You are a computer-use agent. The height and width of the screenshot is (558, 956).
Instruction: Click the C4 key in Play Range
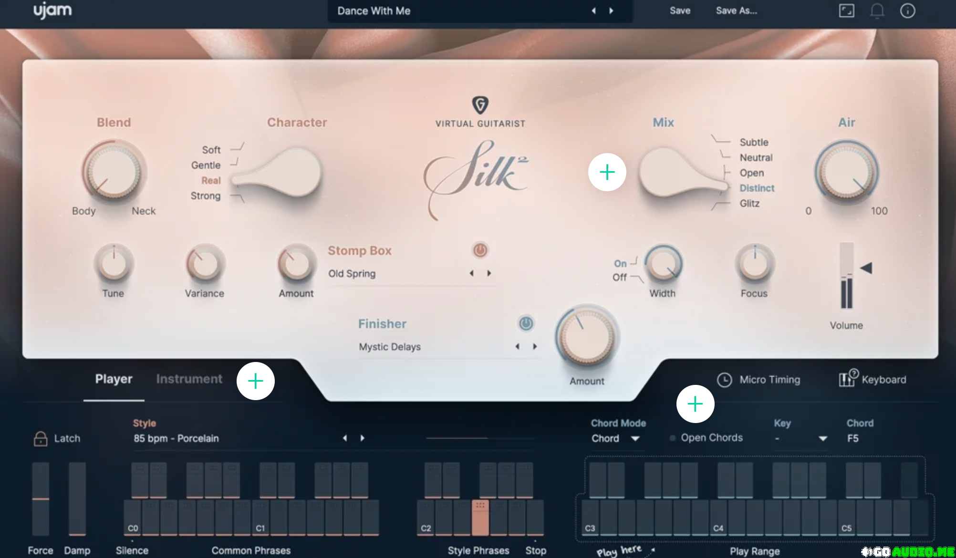click(x=718, y=517)
